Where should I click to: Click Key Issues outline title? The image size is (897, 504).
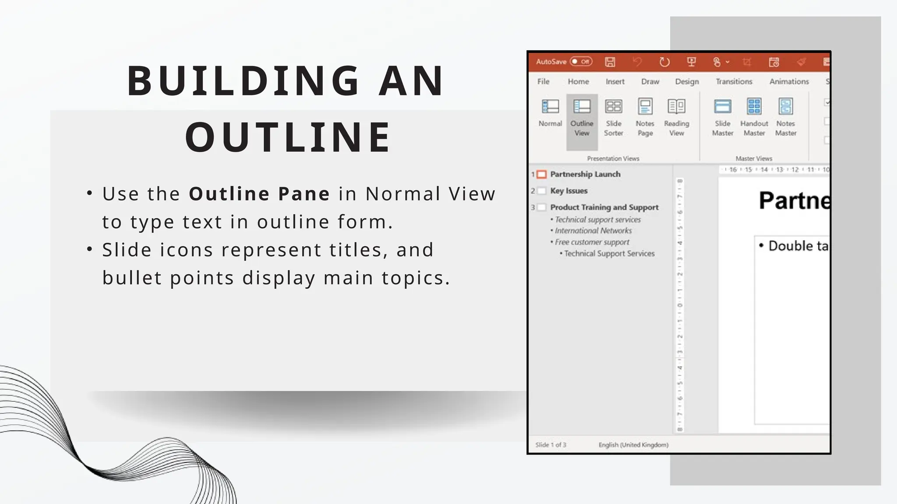coord(569,191)
